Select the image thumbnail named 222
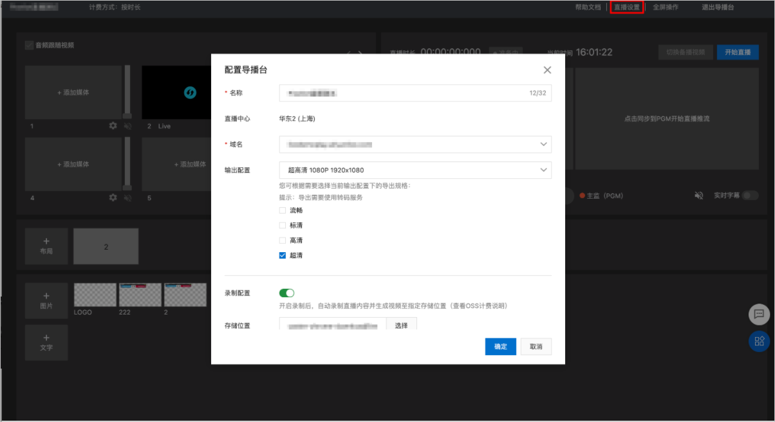Image resolution: width=775 pixels, height=422 pixels. 140,295
